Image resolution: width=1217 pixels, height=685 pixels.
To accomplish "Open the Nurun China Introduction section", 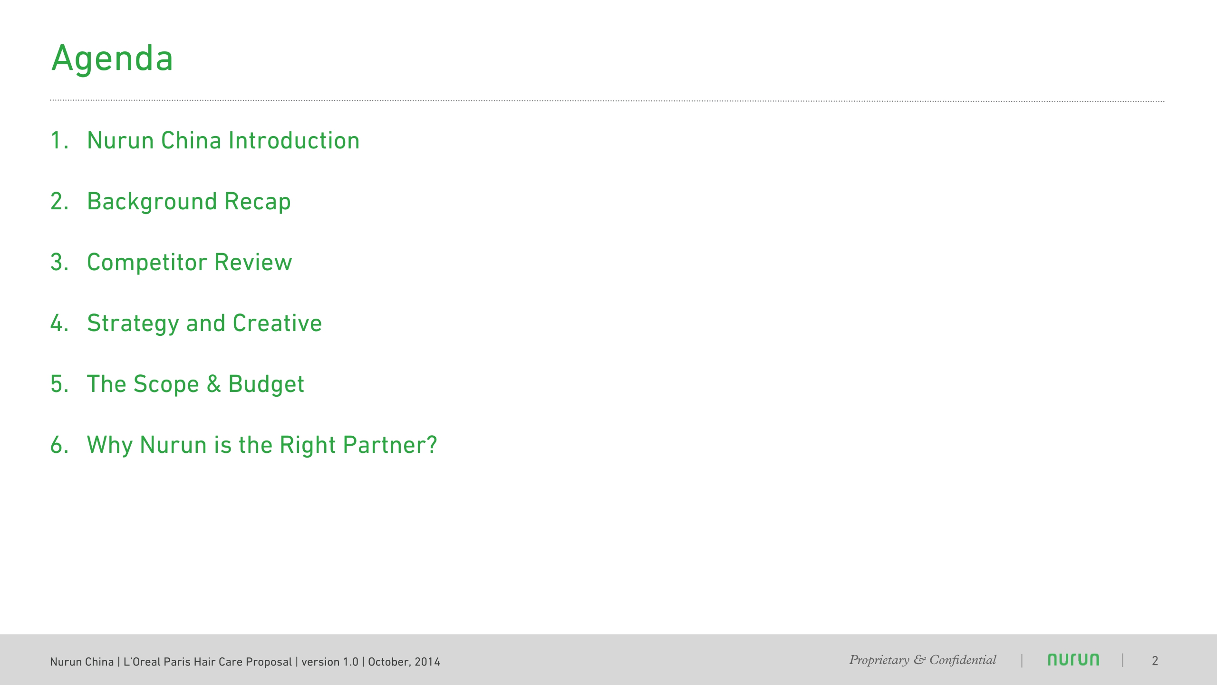I will pos(222,140).
